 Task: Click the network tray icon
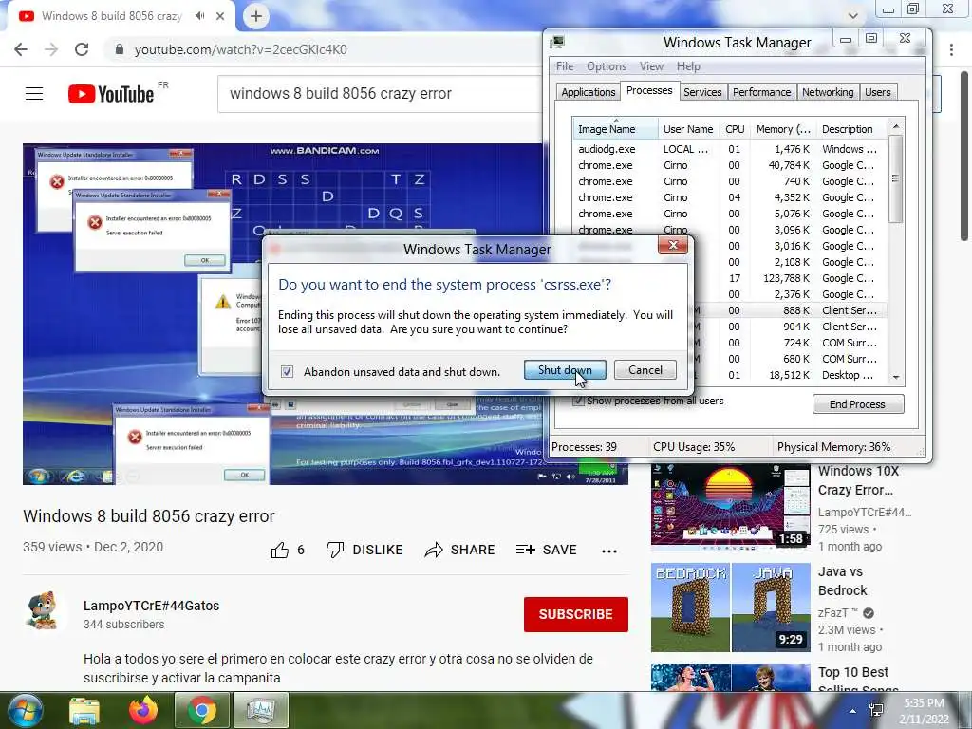876,710
